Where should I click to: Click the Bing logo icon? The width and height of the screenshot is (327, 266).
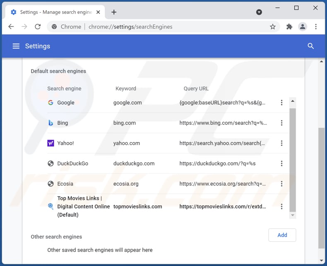50,123
